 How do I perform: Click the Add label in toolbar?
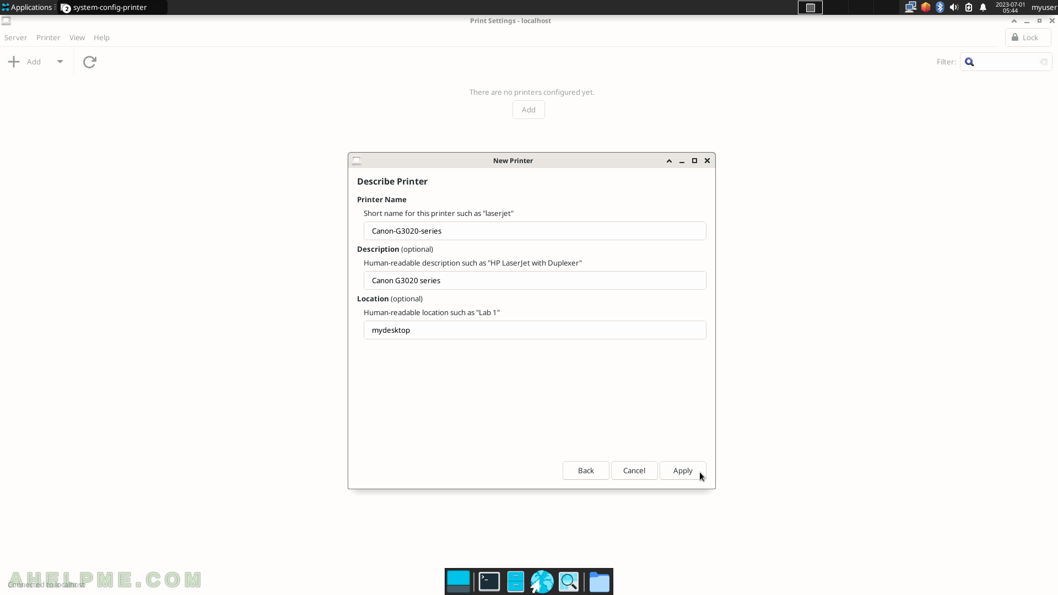[x=34, y=62]
